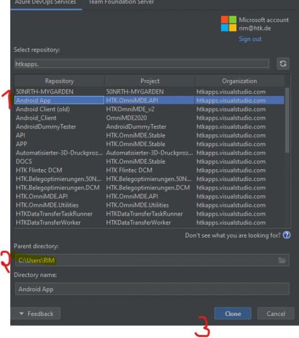Screen dimensions: 299x338
Task: Click the repository search field with htkapps.
Action: [142, 64]
